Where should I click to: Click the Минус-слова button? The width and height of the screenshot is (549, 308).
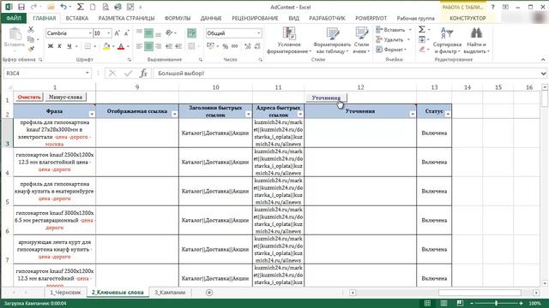pyautogui.click(x=65, y=97)
